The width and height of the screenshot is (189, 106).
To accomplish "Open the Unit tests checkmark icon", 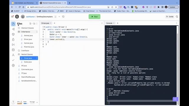I will [x=13, y=60].
